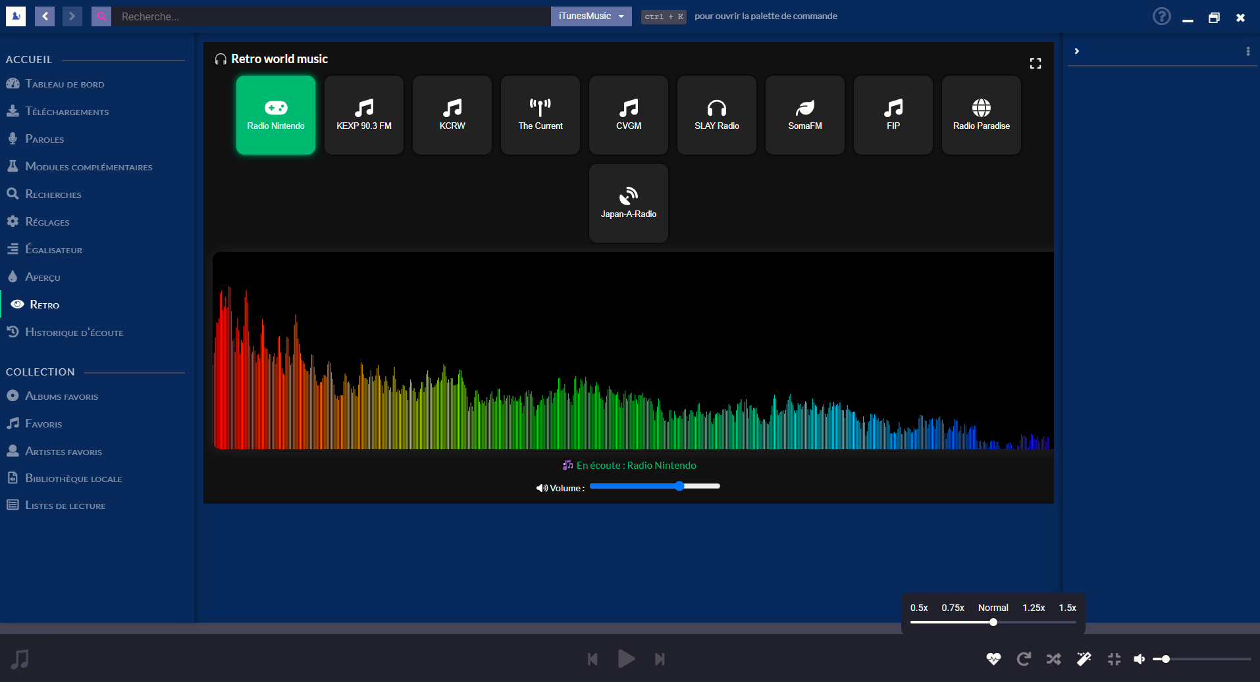Screen dimensions: 1260x682
Task: Click the magnifier search icon
Action: click(x=101, y=16)
